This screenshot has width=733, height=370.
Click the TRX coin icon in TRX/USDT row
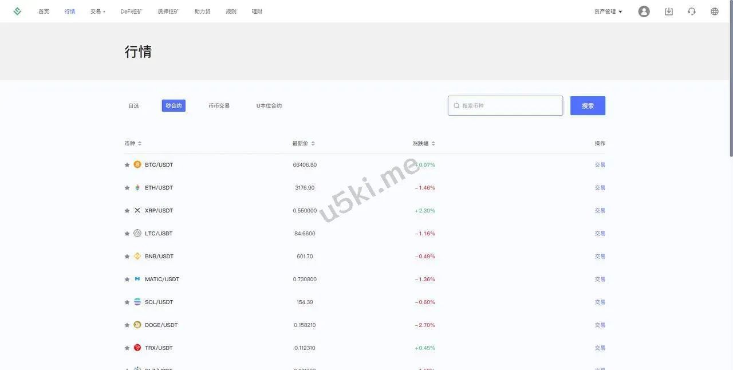click(x=137, y=348)
